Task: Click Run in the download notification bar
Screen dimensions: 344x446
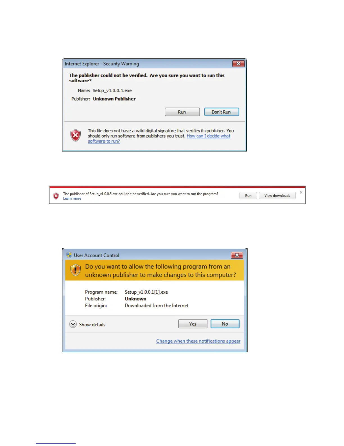Action: 248,196
